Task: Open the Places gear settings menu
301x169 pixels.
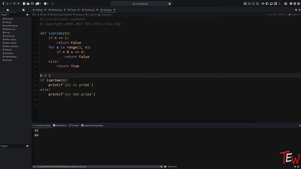Action: click(x=28, y=15)
